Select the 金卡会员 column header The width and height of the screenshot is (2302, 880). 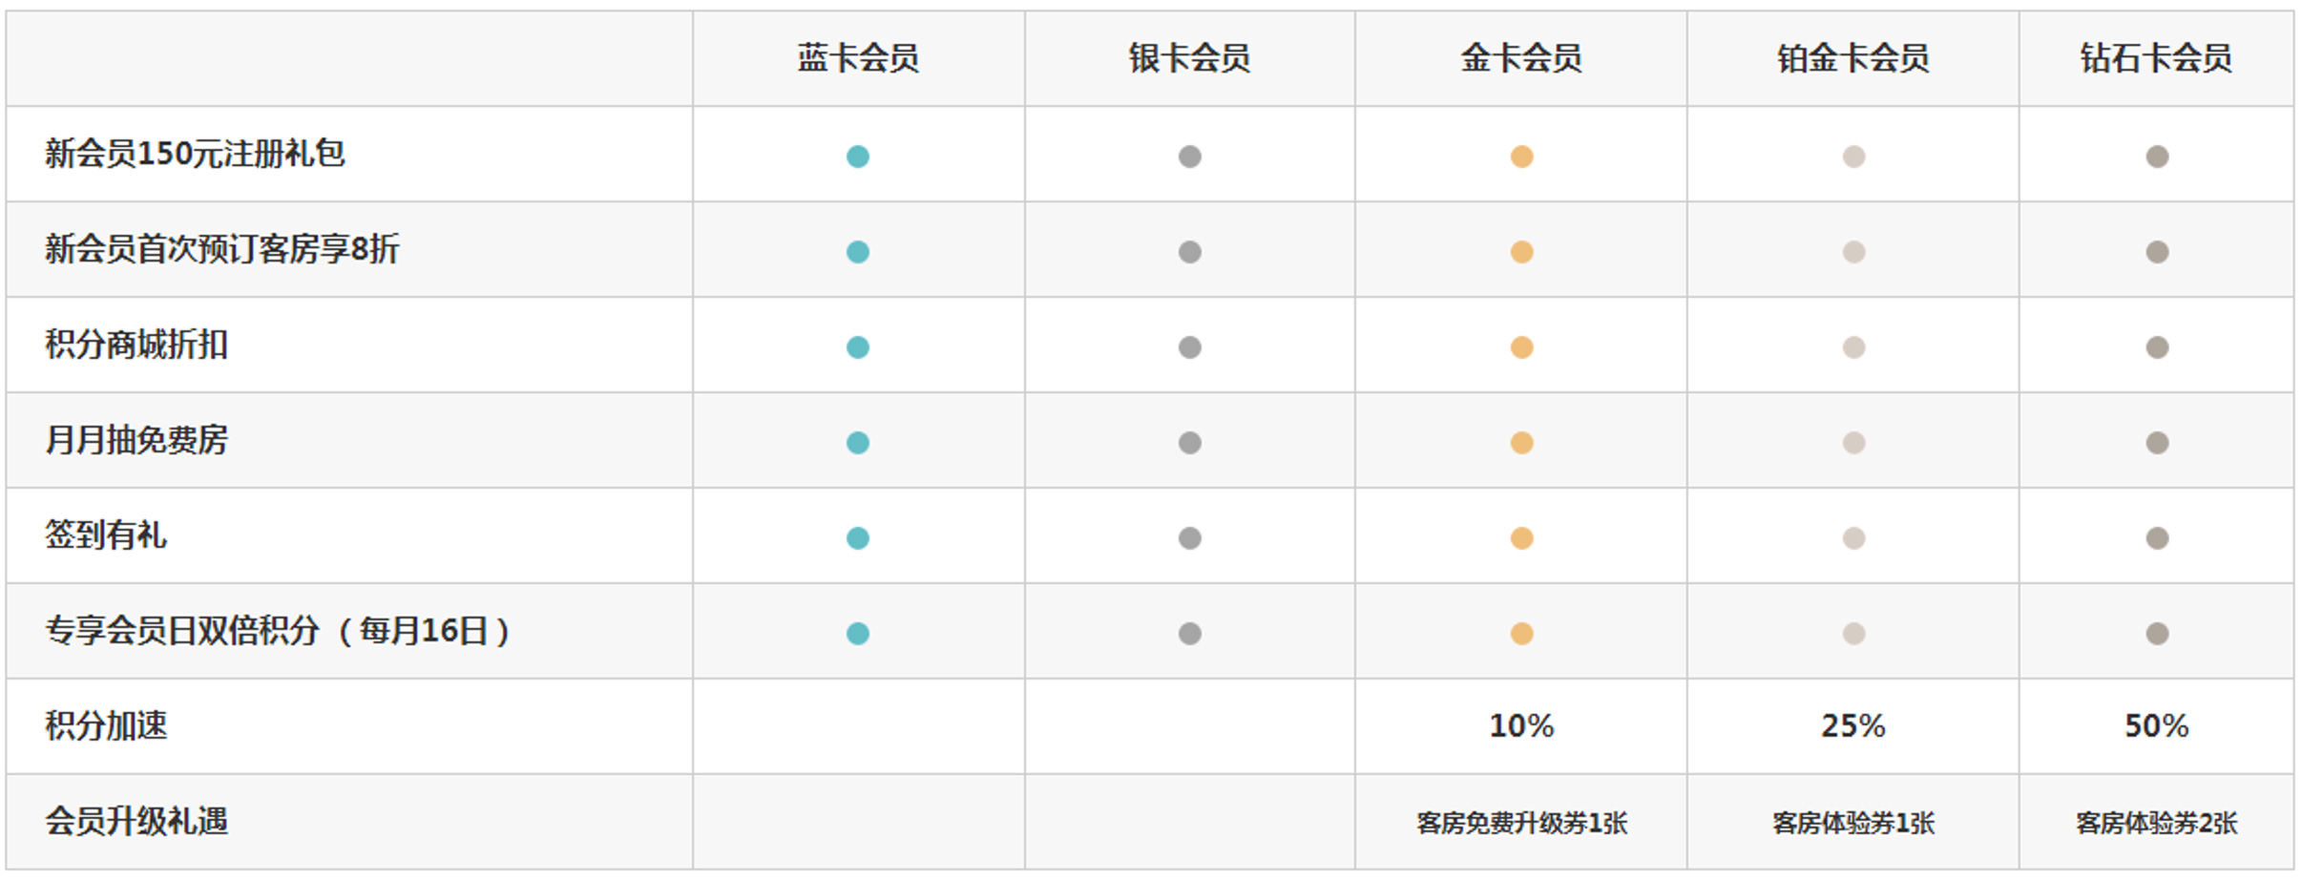[1521, 59]
